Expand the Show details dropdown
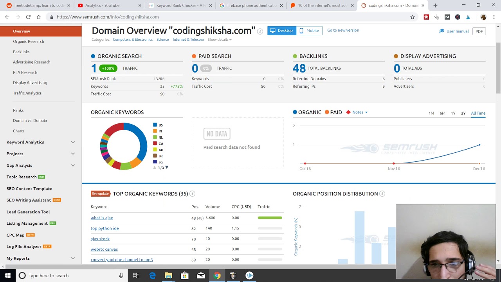The image size is (501, 282). coord(219,40)
